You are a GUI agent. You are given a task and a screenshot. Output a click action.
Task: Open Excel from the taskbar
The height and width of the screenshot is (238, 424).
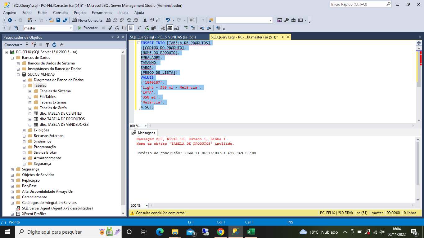pyautogui.click(x=250, y=232)
